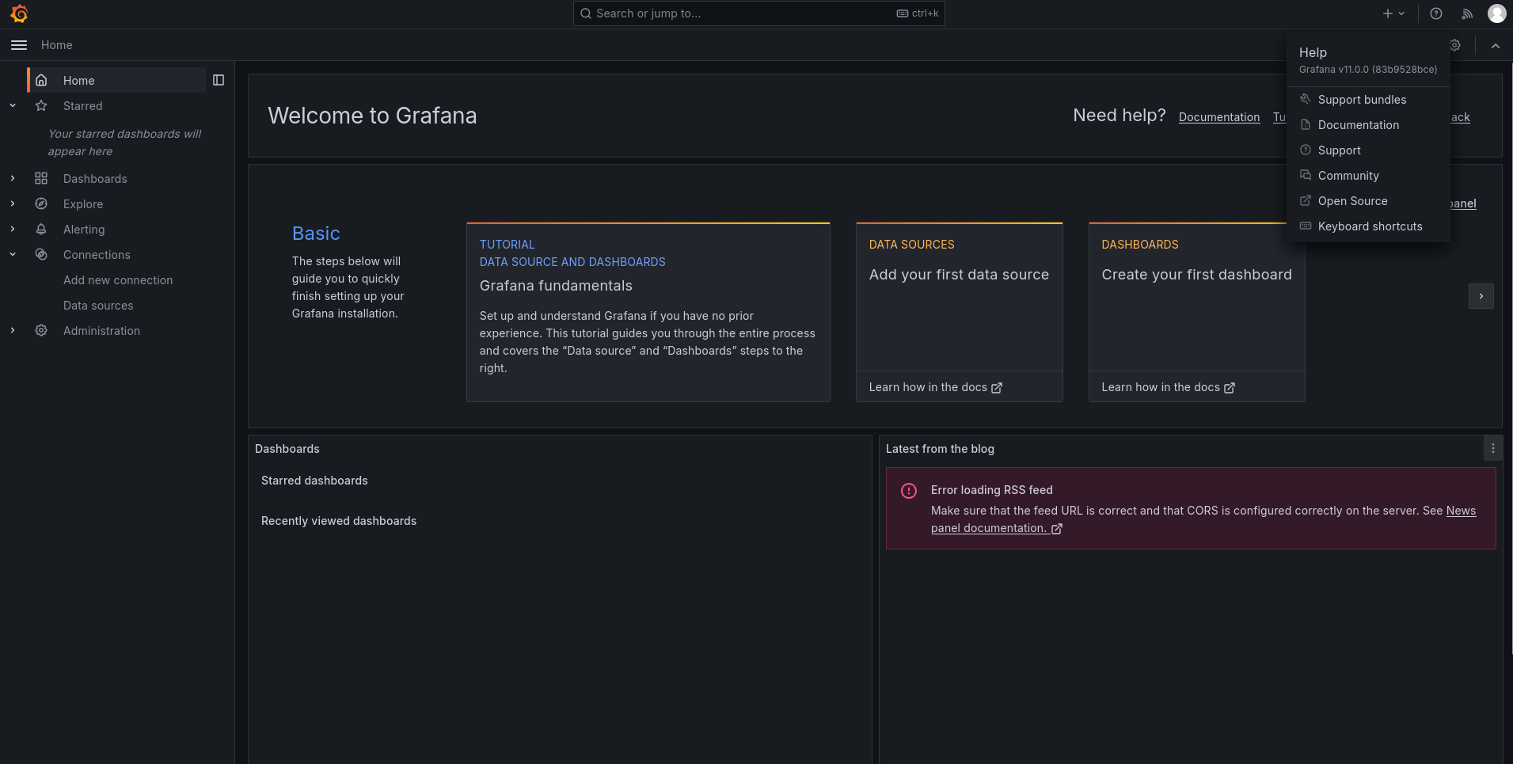Screen dimensions: 1513x764
Task: Select Keyboard shortcuts in Help menu
Action: 1368,226
